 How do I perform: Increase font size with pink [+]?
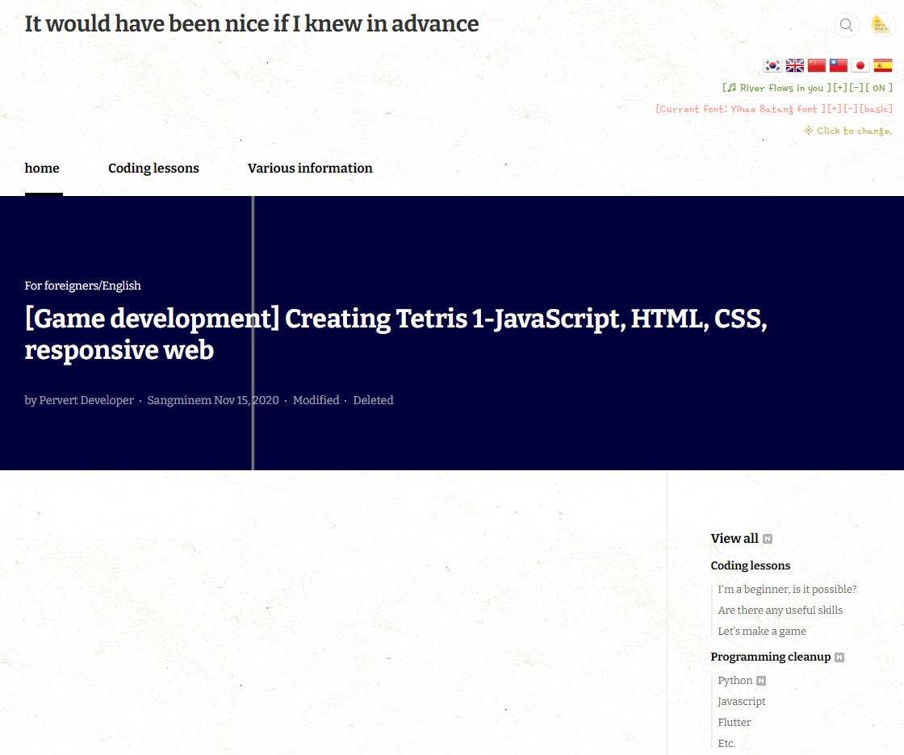pyautogui.click(x=835, y=109)
